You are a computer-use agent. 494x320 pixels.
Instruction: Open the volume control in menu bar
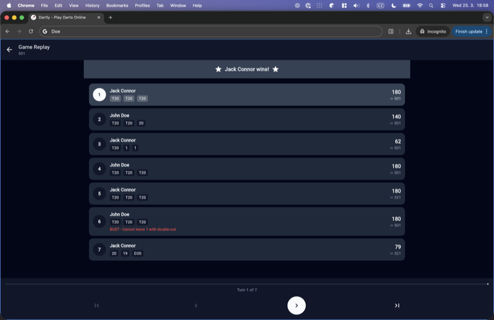pyautogui.click(x=356, y=6)
